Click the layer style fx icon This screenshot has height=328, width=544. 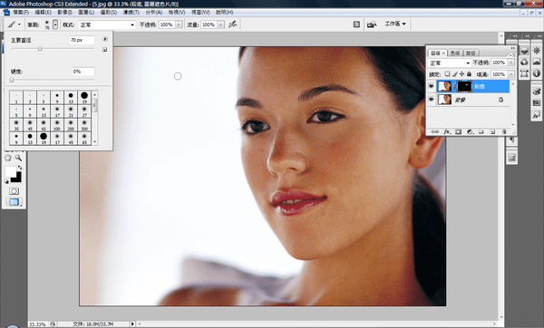click(447, 131)
